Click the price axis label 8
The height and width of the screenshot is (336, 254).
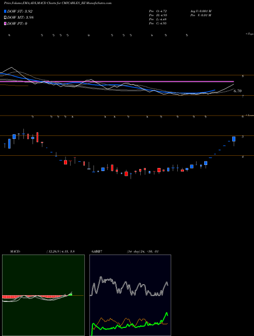243,76
